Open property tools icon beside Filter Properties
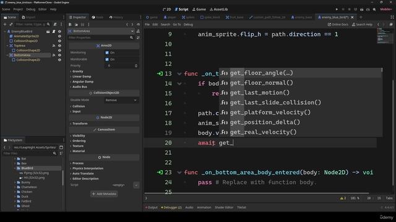This screenshot has height=222, width=396. pyautogui.click(x=138, y=38)
